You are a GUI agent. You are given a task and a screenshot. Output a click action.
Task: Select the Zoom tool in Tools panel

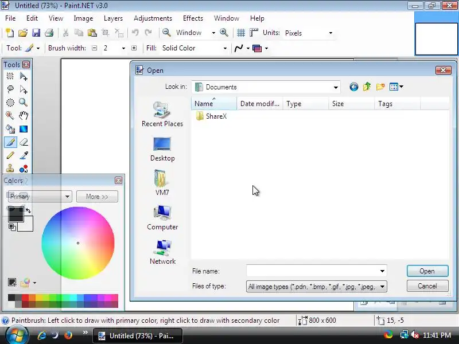pyautogui.click(x=24, y=103)
